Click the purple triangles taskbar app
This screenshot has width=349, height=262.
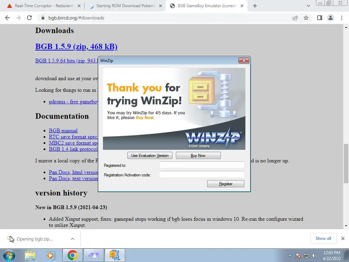click(x=94, y=255)
